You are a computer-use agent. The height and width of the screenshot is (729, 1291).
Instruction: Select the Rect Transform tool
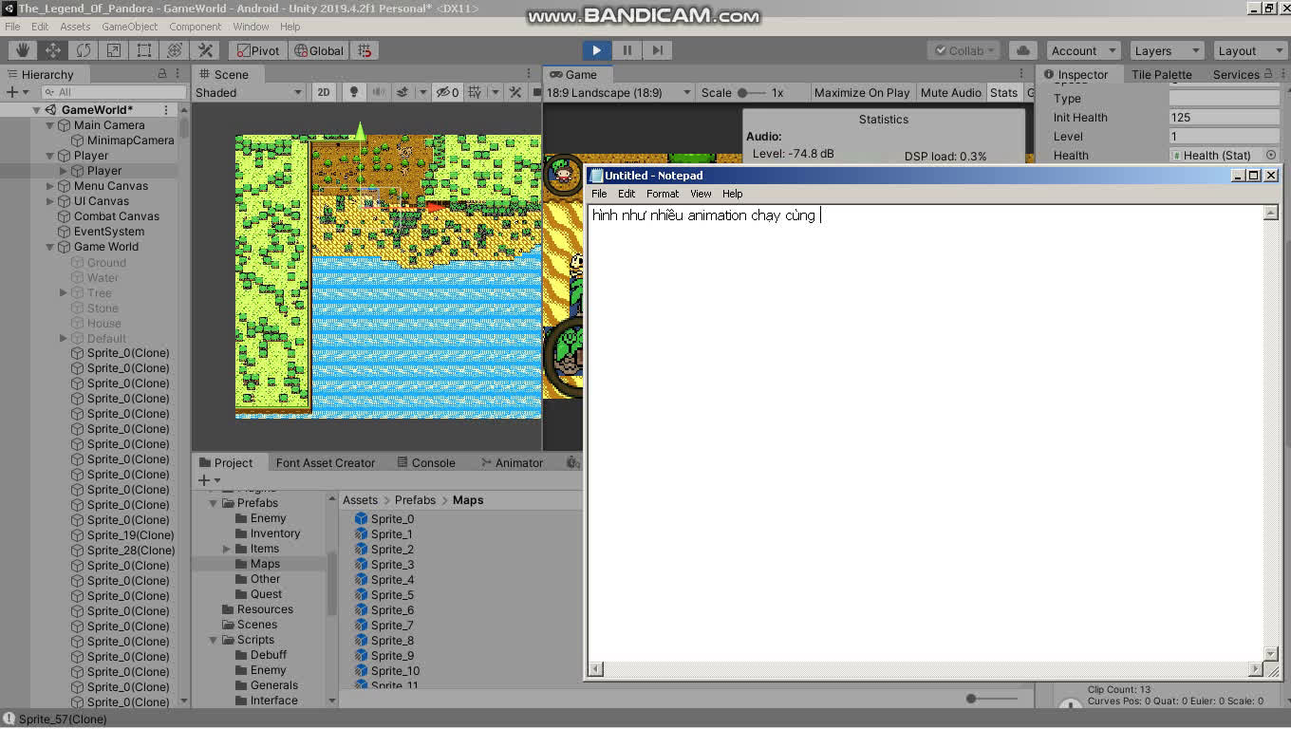tap(144, 50)
